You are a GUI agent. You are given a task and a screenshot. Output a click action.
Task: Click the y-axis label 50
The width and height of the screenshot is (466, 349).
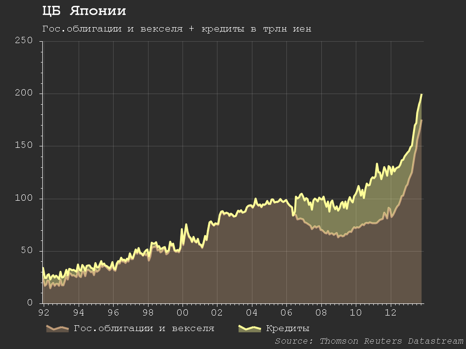27,251
